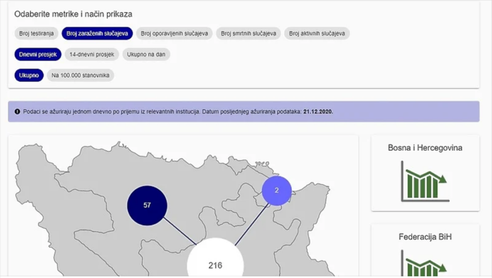
Task: Enable 'Dnevni presjek' display mode
Action: [x=38, y=55]
